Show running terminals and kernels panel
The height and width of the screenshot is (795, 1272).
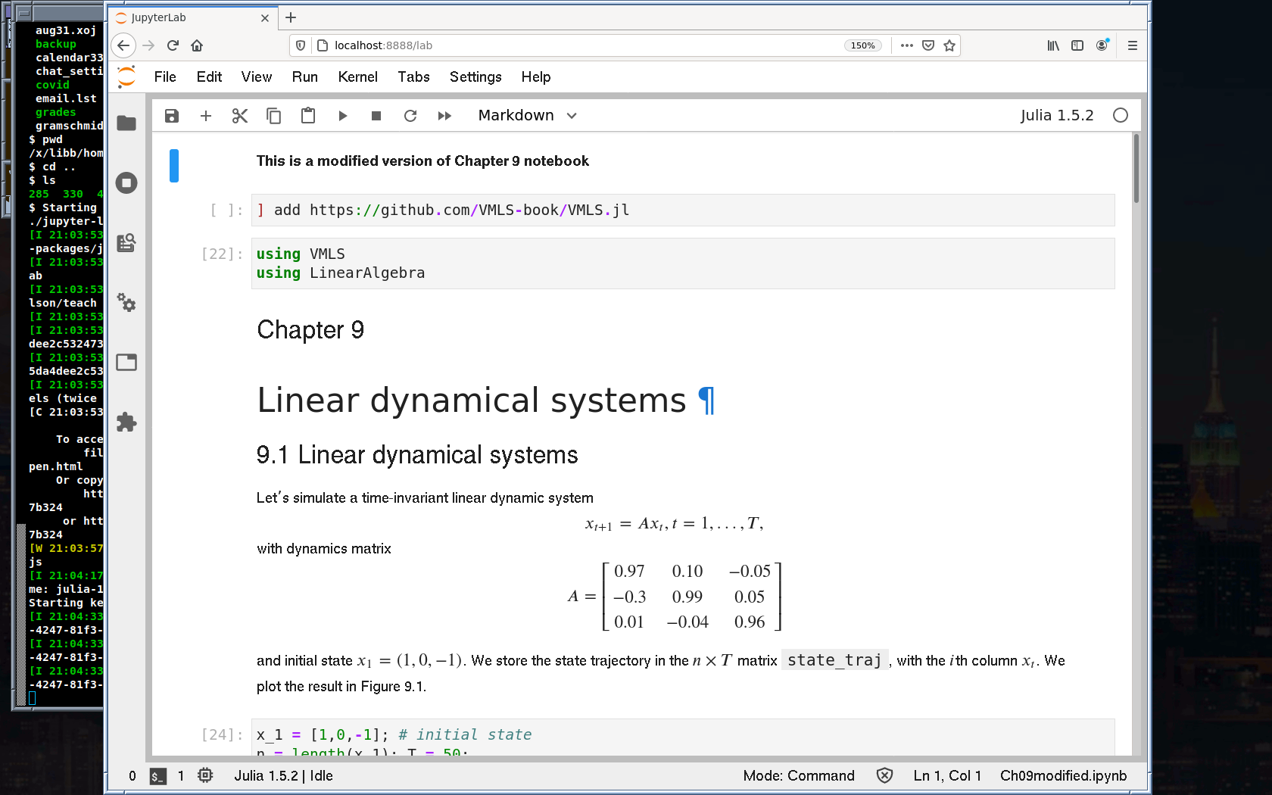(x=126, y=183)
